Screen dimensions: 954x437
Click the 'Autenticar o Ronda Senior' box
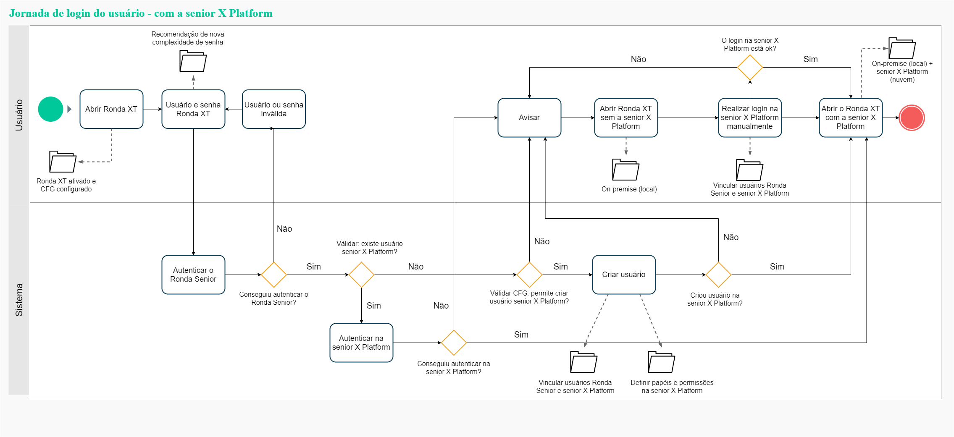193,275
